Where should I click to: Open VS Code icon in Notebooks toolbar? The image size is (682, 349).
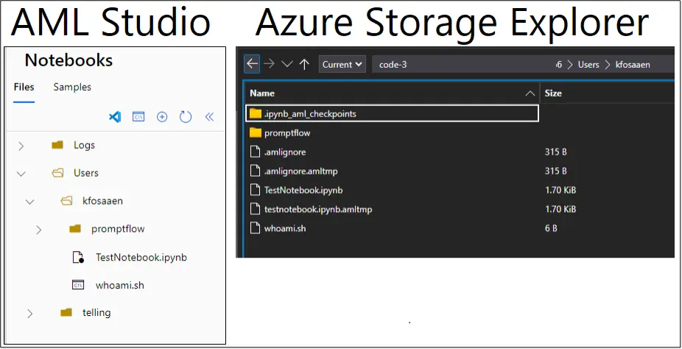pos(114,116)
